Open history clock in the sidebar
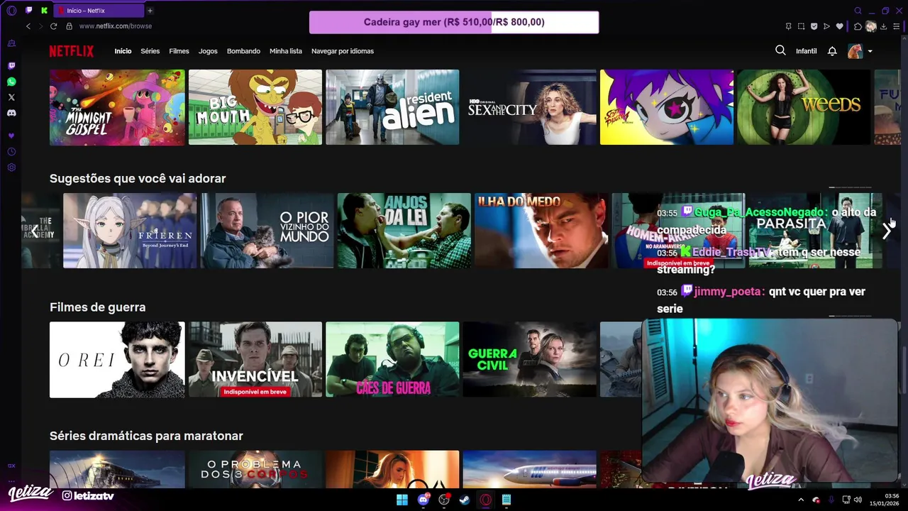This screenshot has width=908, height=511. point(11,152)
